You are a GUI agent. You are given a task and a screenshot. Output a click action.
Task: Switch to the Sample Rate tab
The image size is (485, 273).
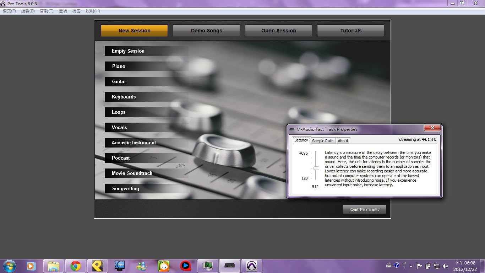click(323, 141)
